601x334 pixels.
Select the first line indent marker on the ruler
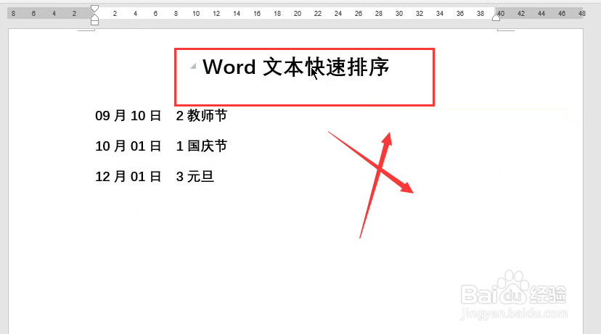click(x=94, y=9)
